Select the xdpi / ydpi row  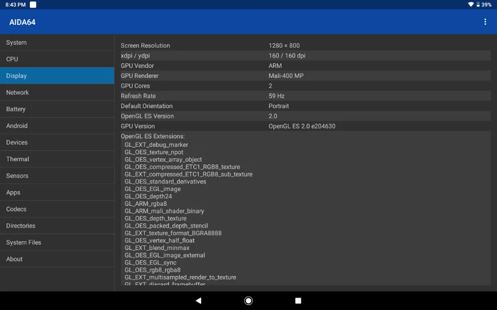click(x=306, y=56)
